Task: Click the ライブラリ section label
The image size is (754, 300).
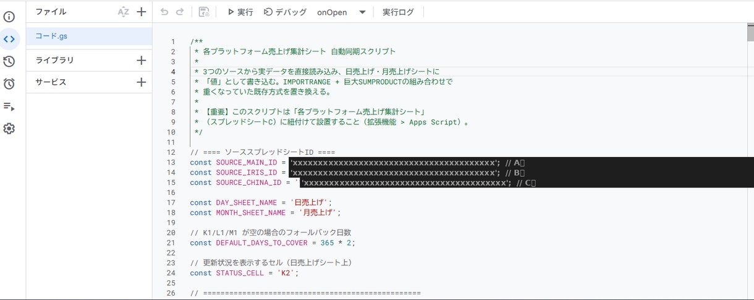Action: coord(54,60)
